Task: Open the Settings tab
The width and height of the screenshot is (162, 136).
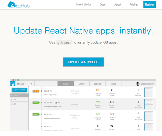Action: tap(97, 84)
